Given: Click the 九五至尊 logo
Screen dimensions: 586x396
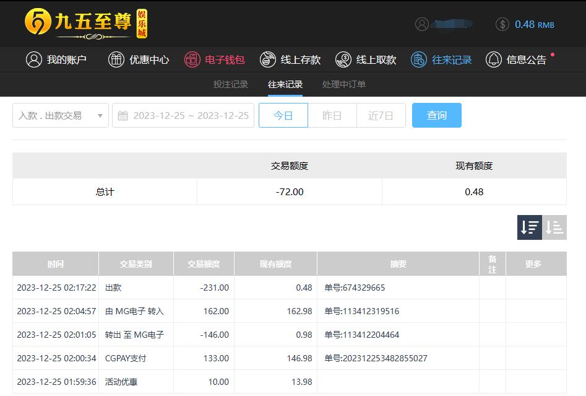Looking at the screenshot, I should pyautogui.click(x=86, y=24).
